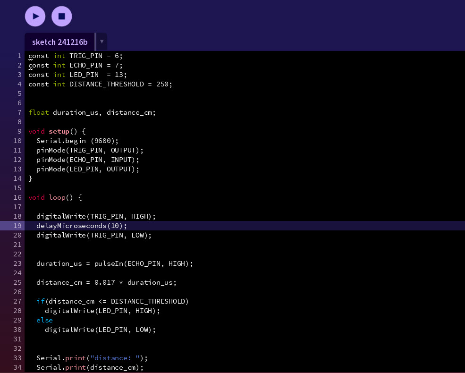Click the pinMode(LED_PIN, OUTPUT) line
Image resolution: width=465 pixels, height=373 pixels.
pyautogui.click(x=88, y=170)
